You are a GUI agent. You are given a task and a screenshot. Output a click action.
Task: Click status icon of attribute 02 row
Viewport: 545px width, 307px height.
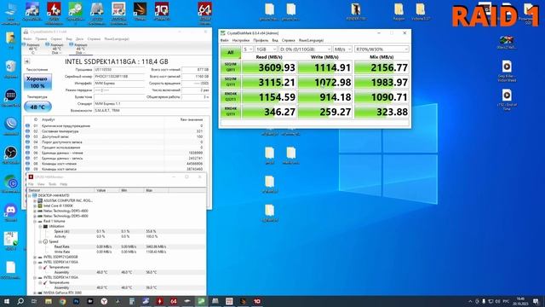pyautogui.click(x=27, y=131)
